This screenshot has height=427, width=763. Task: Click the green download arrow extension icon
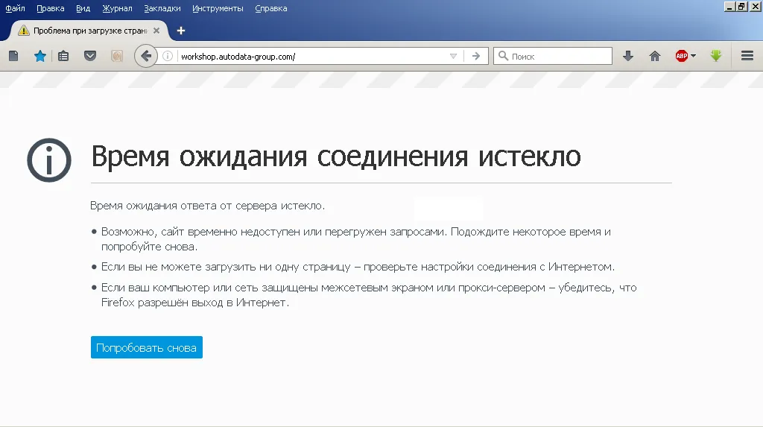pos(716,56)
